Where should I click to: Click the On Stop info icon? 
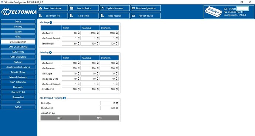coord(51,23)
